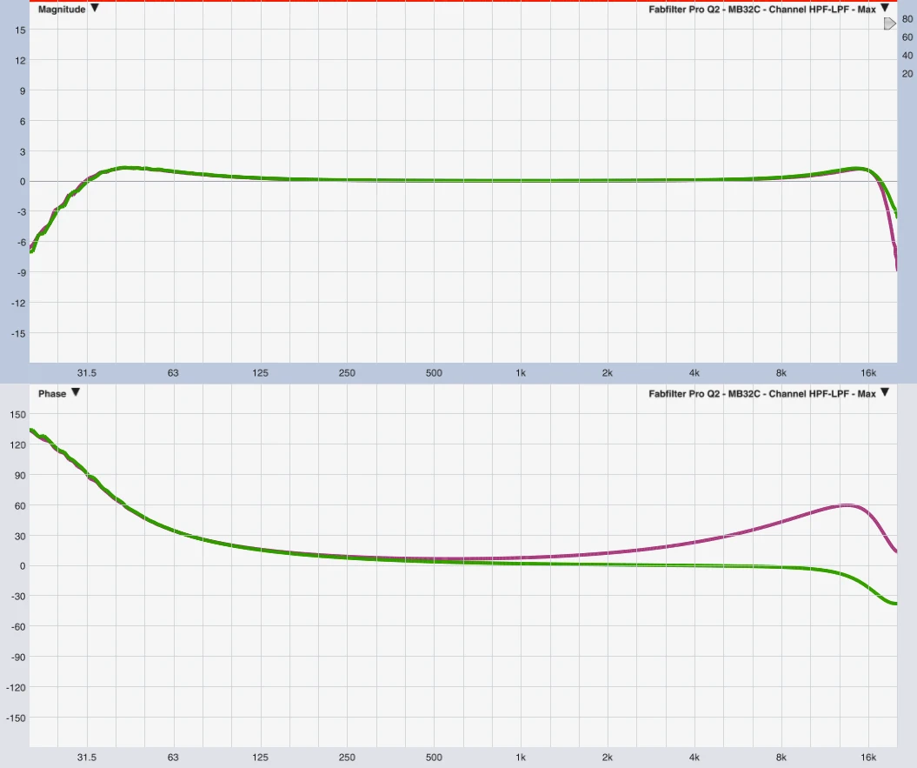Click the 150 degree label on the Phase scale

(17, 414)
